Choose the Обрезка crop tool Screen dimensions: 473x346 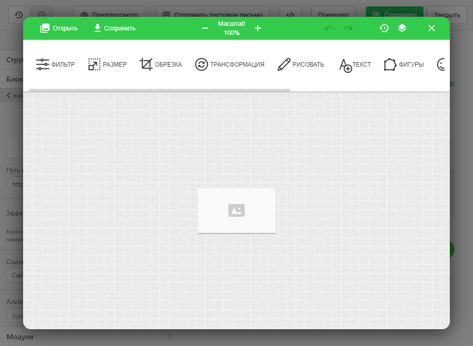pyautogui.click(x=161, y=64)
